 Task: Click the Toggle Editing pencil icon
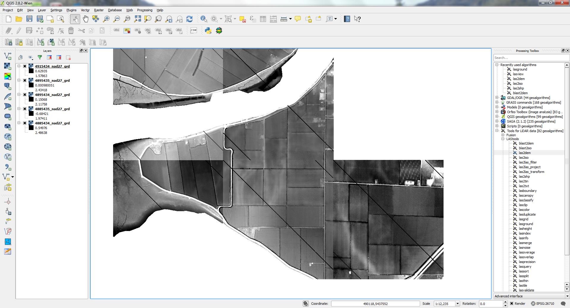tap(19, 31)
